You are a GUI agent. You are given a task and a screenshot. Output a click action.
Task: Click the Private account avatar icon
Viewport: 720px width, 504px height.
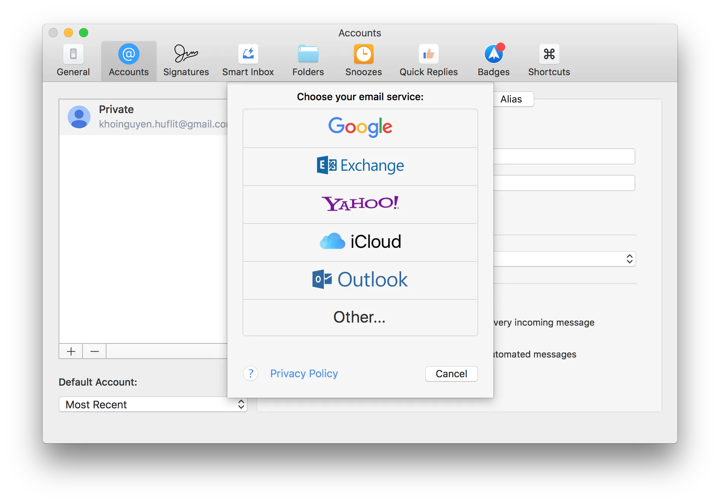[x=79, y=117]
